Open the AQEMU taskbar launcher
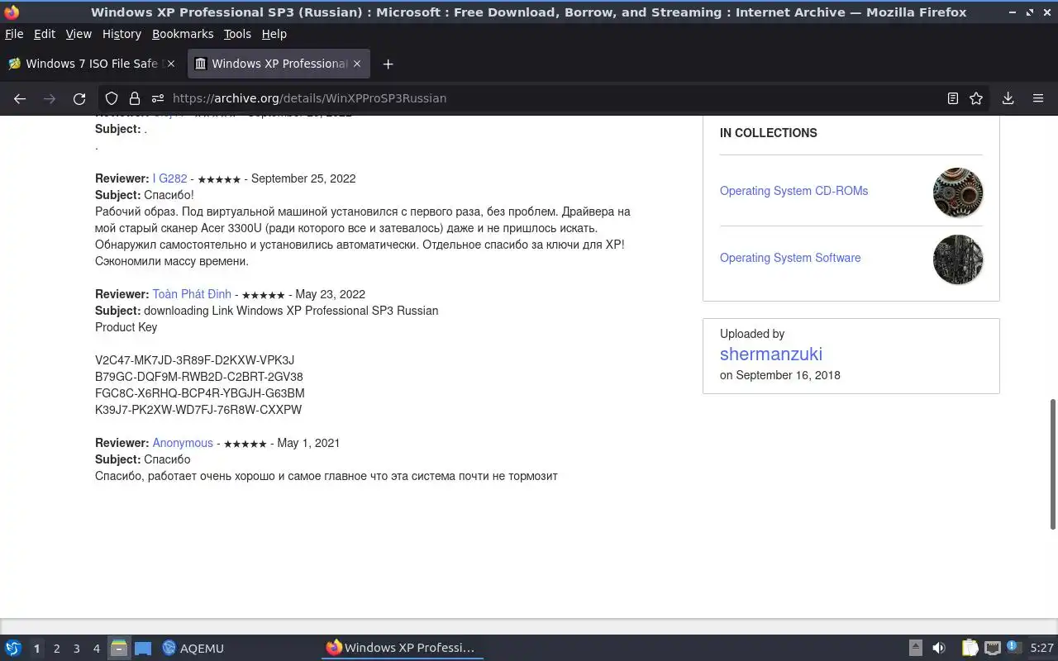This screenshot has width=1058, height=661. coord(193,648)
